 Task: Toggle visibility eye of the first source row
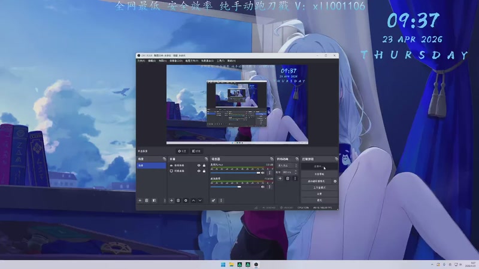(199, 166)
